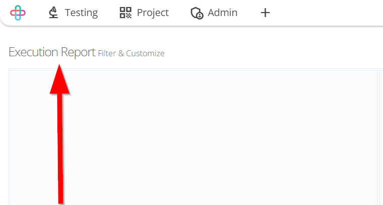This screenshot has height=205, width=383.
Task: Click the red arrow annotation's head
Action: coord(59,80)
